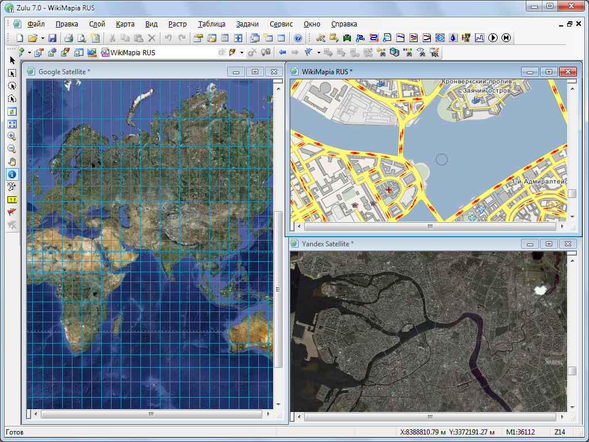Toggle the Information tool off
The height and width of the screenshot is (442, 589).
point(12,174)
